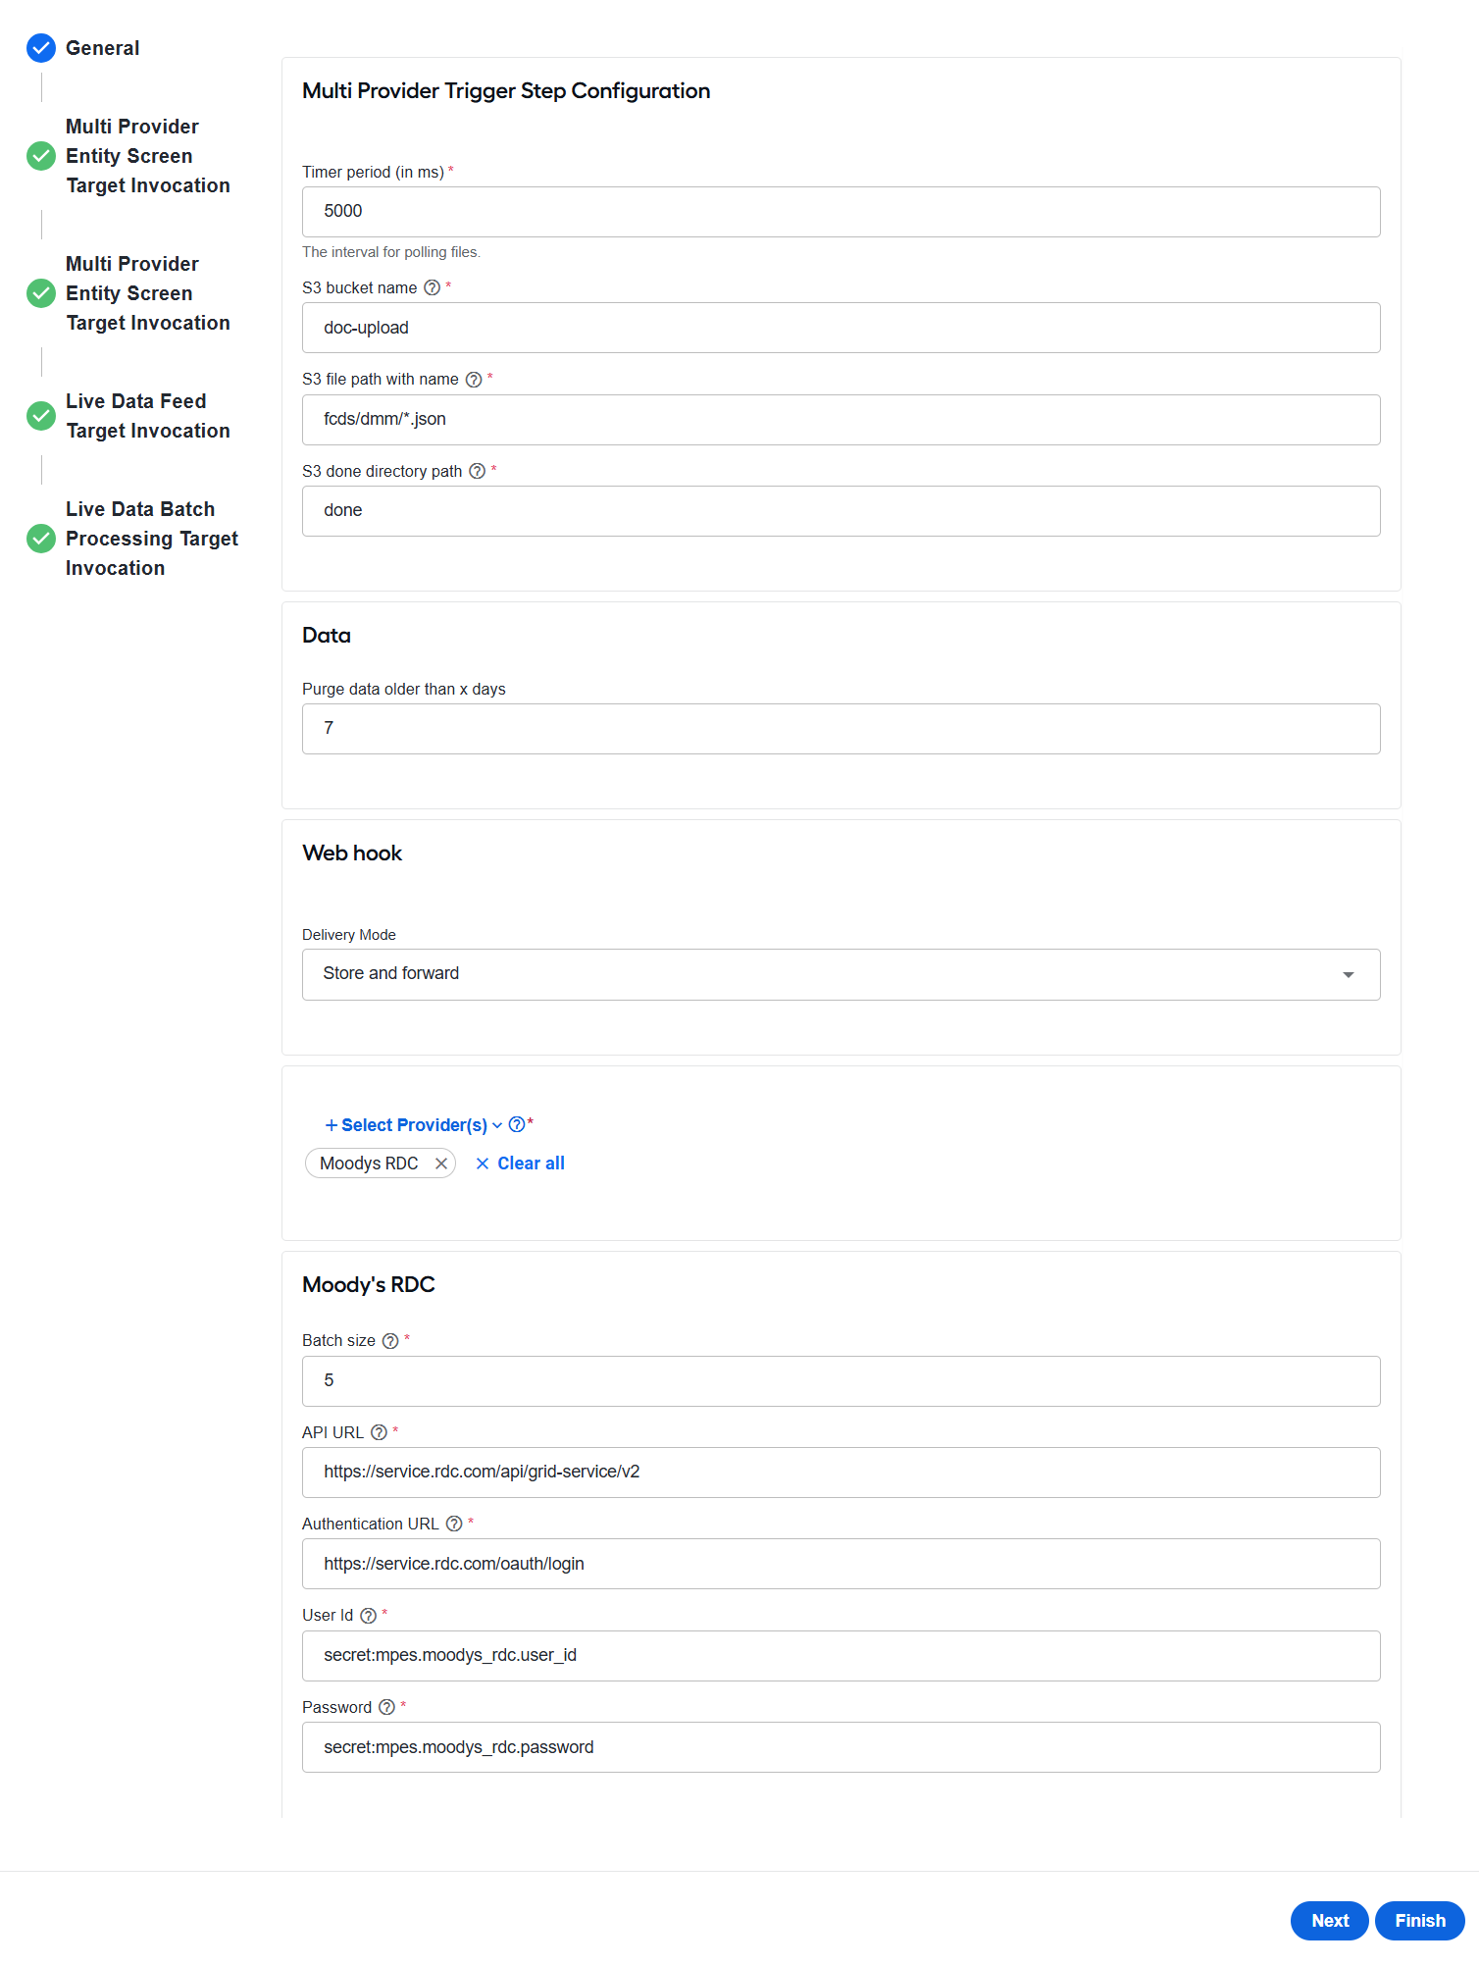Open Live Data Feed Target Invocation step
This screenshot has width=1479, height=1965.
point(147,416)
